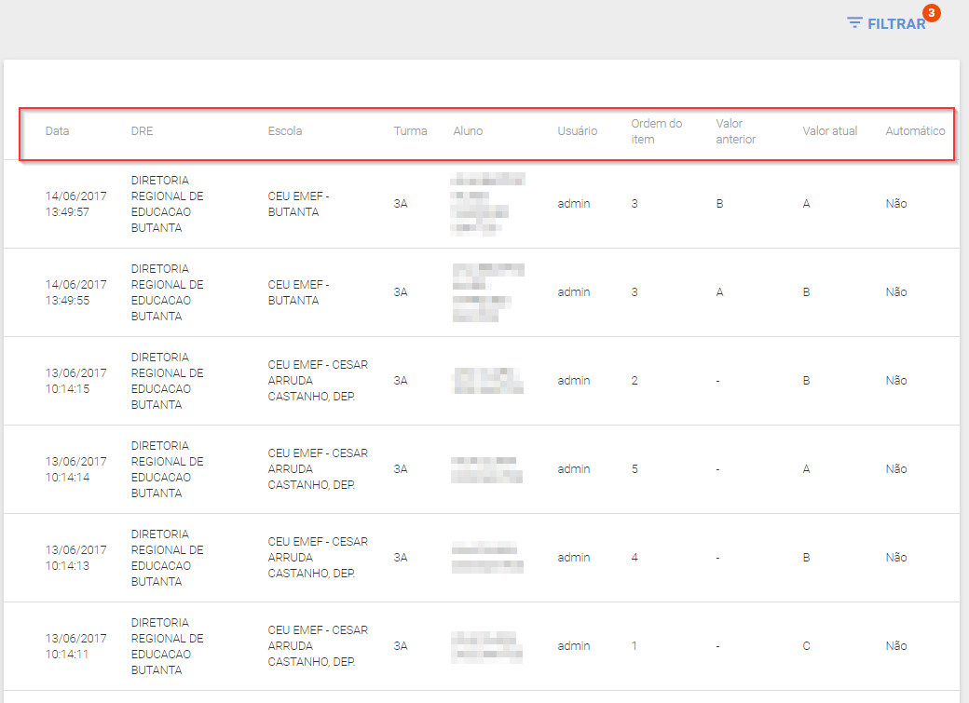This screenshot has width=969, height=703.
Task: Click item order 5 cell
Action: (635, 469)
